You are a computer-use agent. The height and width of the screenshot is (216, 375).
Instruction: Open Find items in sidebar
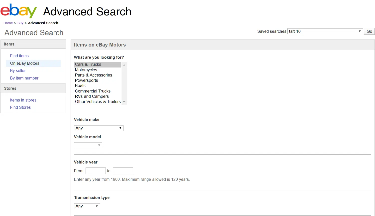point(19,56)
